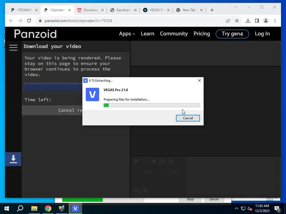
Task: Close the CROMAVE tab
Action: (x=36, y=10)
